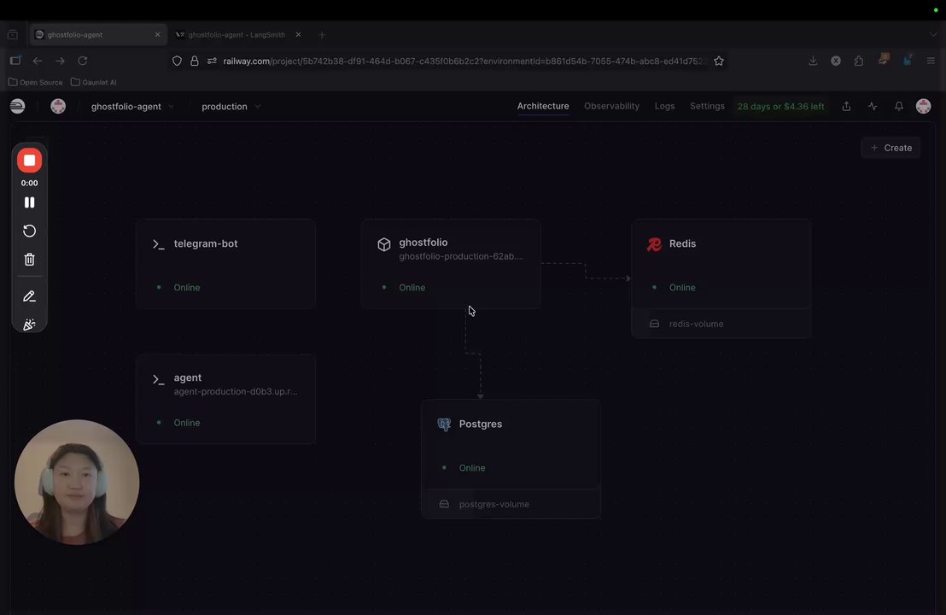Go forward in browser history
This screenshot has height=615, width=946.
(x=60, y=61)
